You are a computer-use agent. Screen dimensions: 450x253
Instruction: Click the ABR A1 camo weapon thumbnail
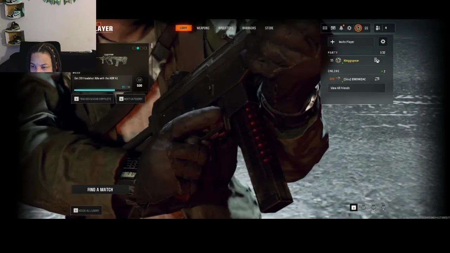click(112, 60)
